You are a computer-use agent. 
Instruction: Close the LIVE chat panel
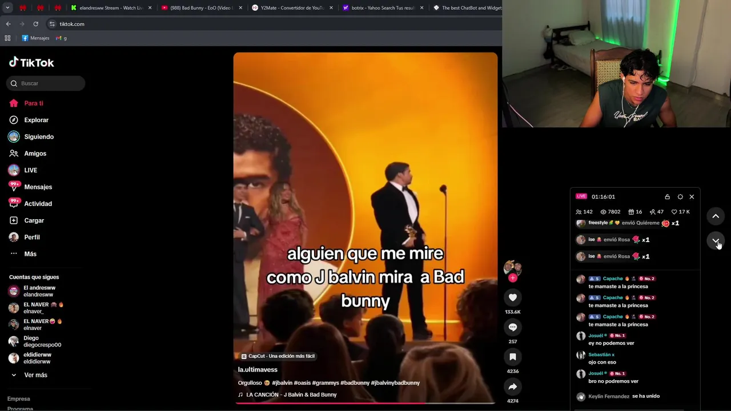click(x=692, y=196)
